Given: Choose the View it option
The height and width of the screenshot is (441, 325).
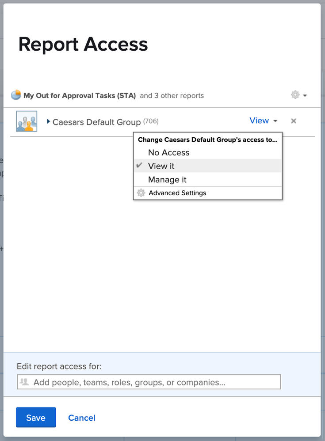Looking at the screenshot, I should coord(161,166).
